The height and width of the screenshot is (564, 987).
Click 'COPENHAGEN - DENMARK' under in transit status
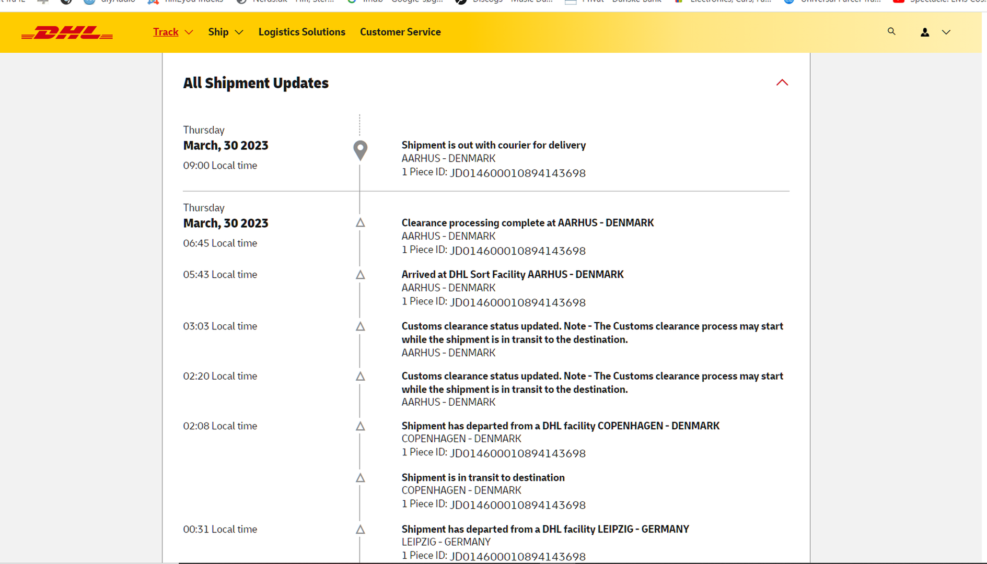(461, 491)
